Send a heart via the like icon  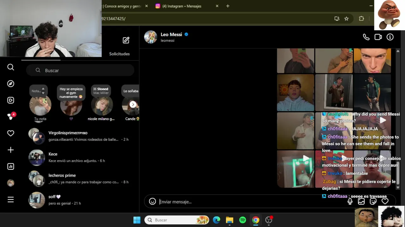coord(385,201)
